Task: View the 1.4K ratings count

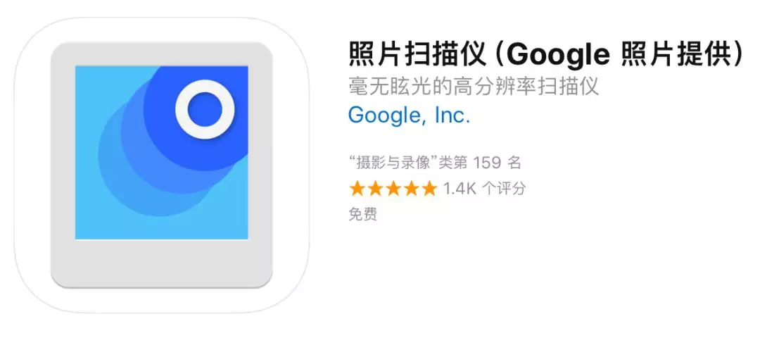Action: (460, 189)
